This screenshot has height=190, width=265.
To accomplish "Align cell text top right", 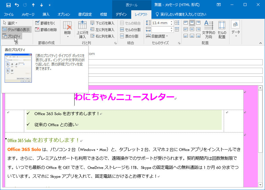I will pos(198,23).
